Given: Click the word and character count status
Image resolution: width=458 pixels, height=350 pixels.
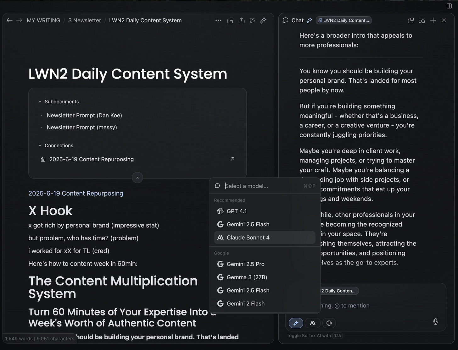Looking at the screenshot, I should point(40,338).
